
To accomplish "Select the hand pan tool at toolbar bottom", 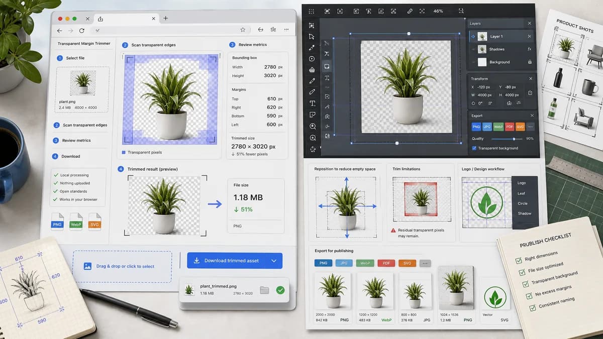I will (313, 149).
